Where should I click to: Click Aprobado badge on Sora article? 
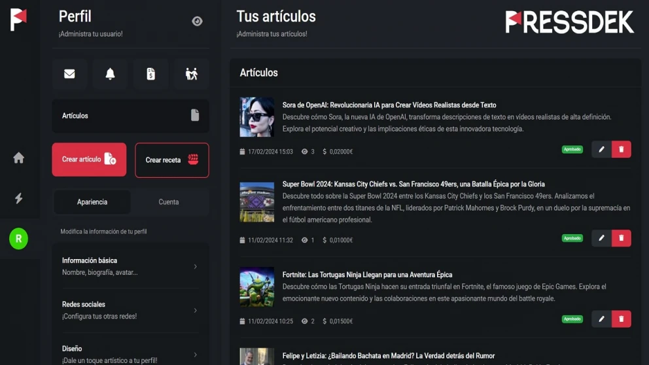coord(572,149)
